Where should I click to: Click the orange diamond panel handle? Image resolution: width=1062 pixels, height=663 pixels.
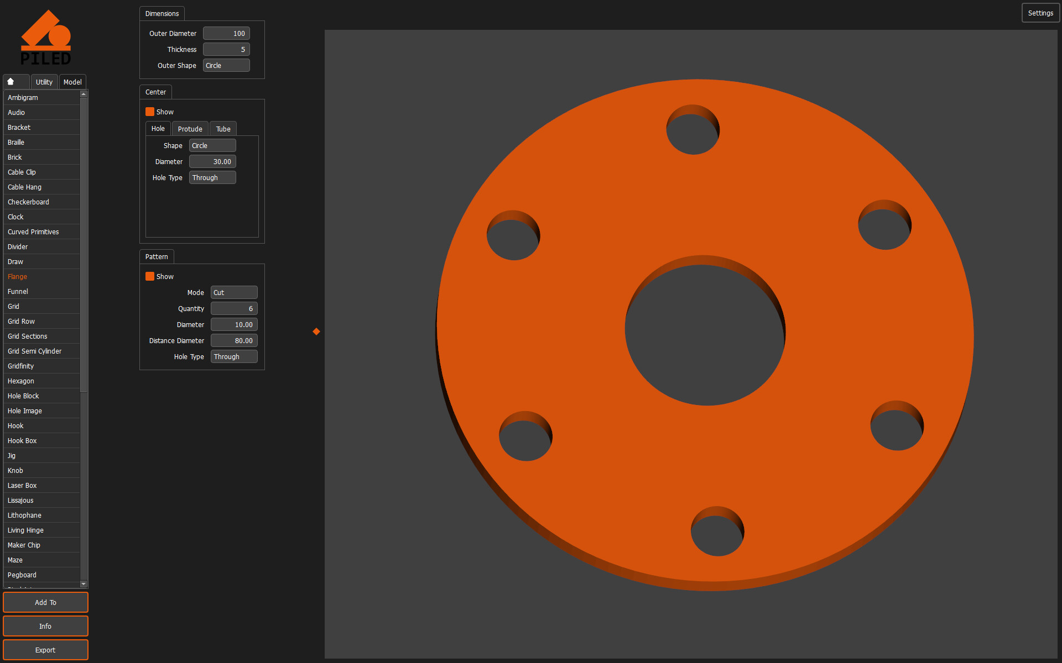[x=316, y=331]
